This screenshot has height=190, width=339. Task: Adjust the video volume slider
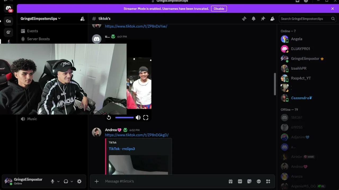point(124,118)
